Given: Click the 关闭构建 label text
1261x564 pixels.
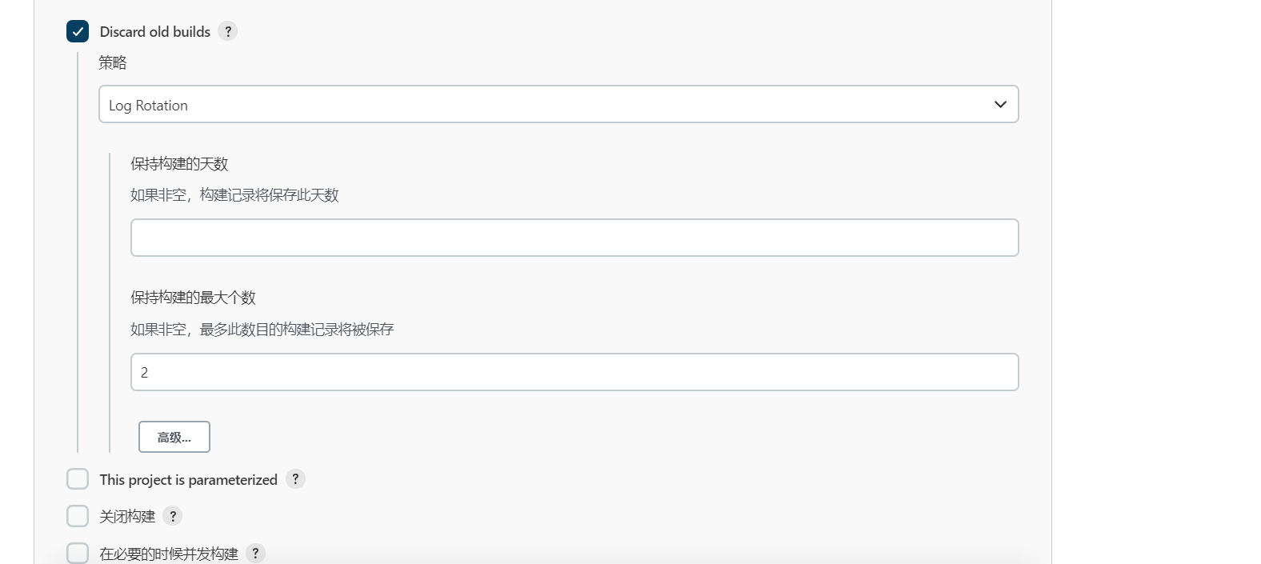Looking at the screenshot, I should (127, 517).
